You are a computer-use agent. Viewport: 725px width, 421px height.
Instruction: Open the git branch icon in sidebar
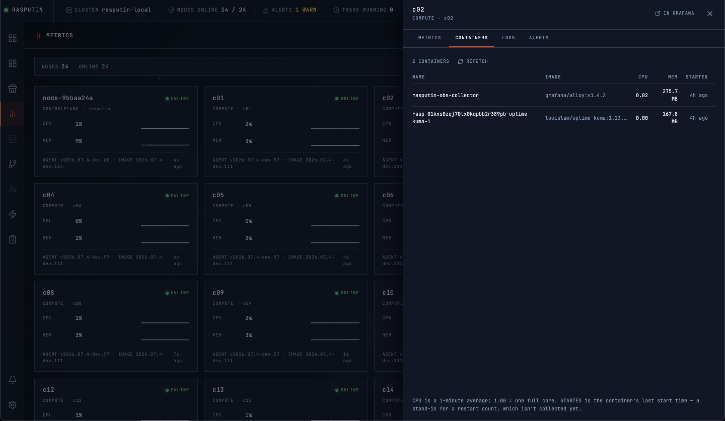pos(13,164)
